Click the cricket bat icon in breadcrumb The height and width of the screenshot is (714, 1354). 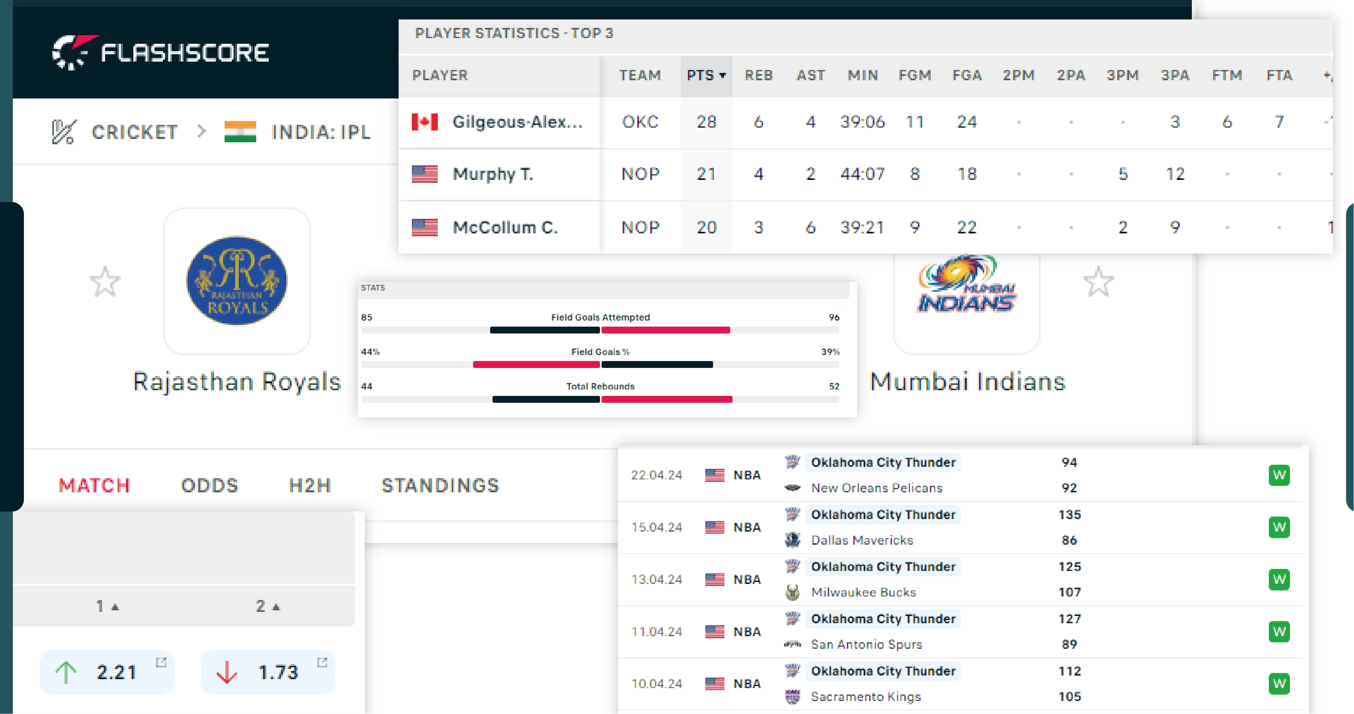(x=64, y=132)
